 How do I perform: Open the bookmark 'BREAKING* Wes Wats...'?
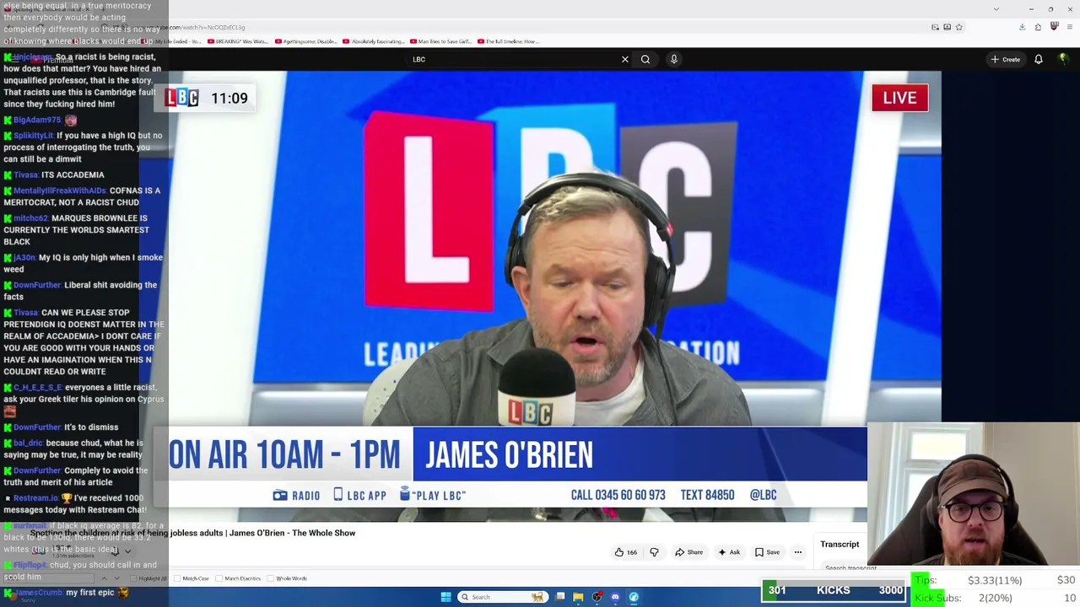pyautogui.click(x=237, y=41)
